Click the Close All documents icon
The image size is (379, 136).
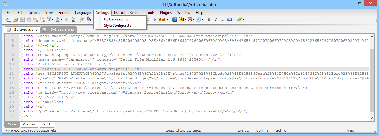tap(43, 19)
